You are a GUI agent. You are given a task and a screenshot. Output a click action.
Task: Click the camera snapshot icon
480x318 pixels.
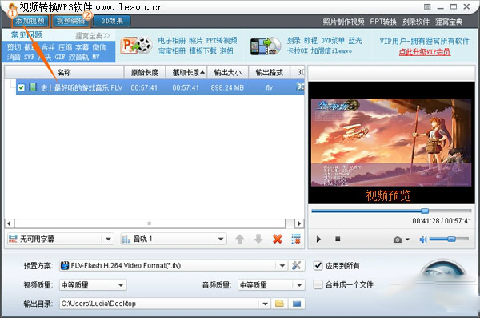click(x=398, y=240)
